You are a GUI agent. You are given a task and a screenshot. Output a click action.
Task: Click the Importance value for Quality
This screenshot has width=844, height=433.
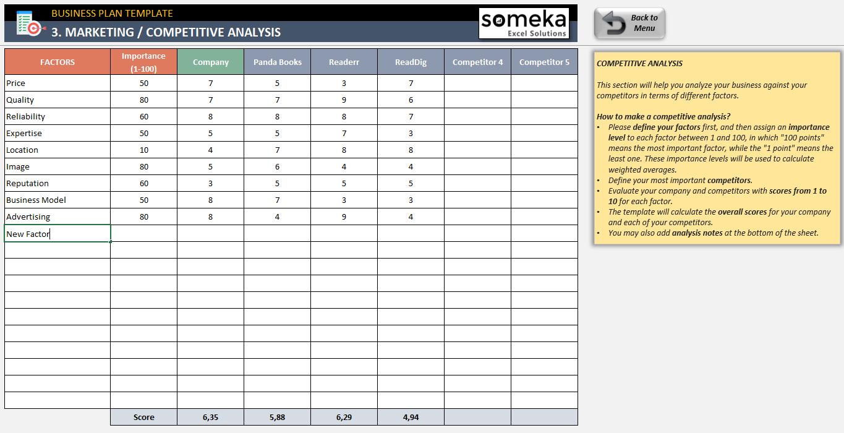point(143,100)
